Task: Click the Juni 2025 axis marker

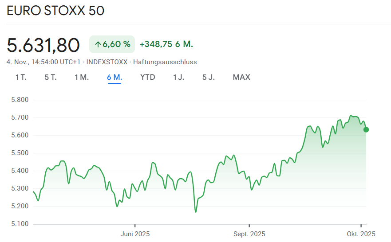Action: click(135, 234)
